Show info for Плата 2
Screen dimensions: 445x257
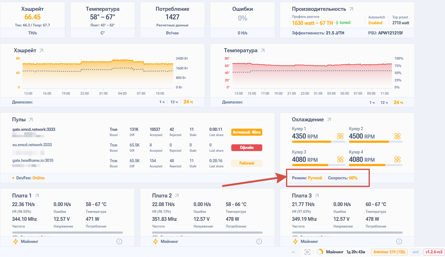pyautogui.click(x=259, y=242)
